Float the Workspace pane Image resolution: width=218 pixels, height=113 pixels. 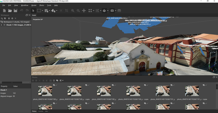coord(27,15)
